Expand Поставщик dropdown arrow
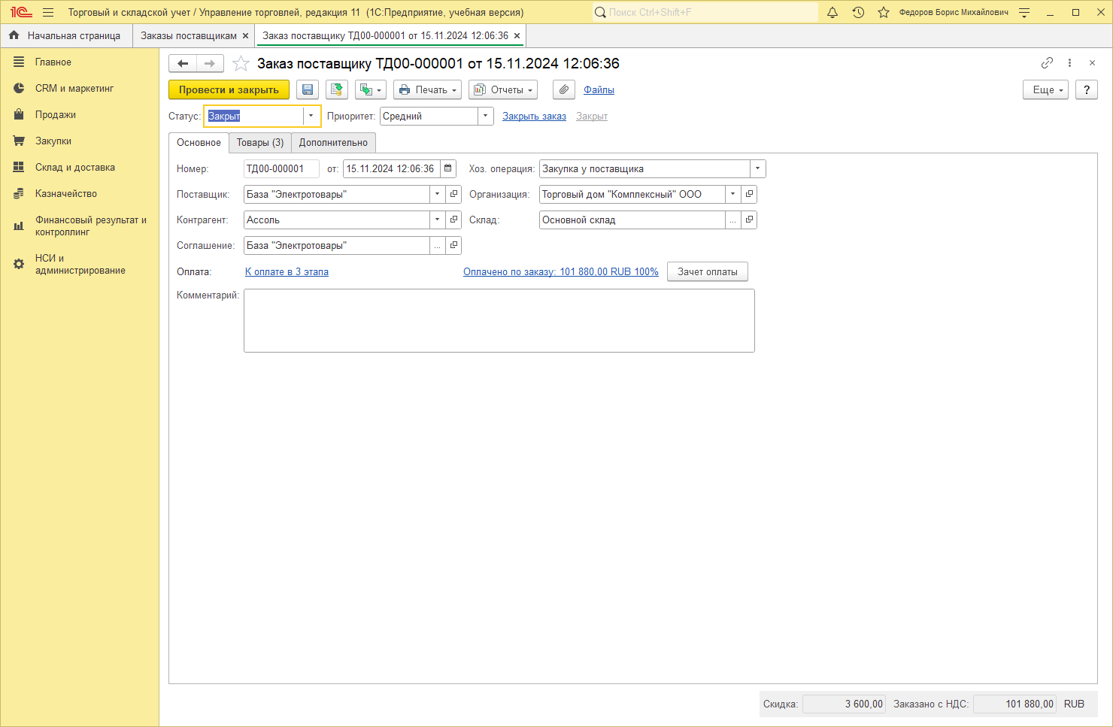The width and height of the screenshot is (1113, 727). coord(437,194)
